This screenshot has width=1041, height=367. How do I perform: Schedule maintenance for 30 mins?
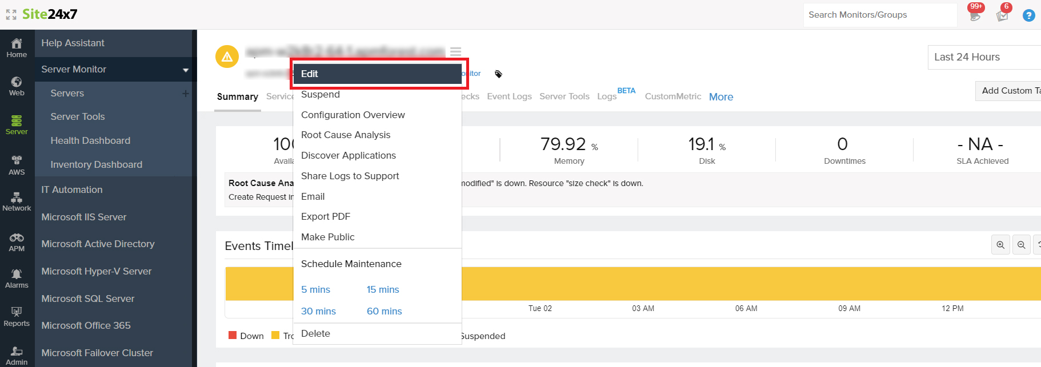pos(318,311)
